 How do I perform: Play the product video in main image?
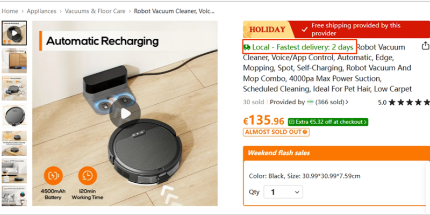[x=125, y=113]
